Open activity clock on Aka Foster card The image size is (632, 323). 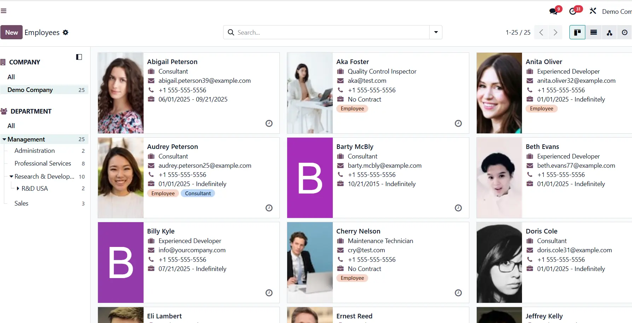pos(458,123)
